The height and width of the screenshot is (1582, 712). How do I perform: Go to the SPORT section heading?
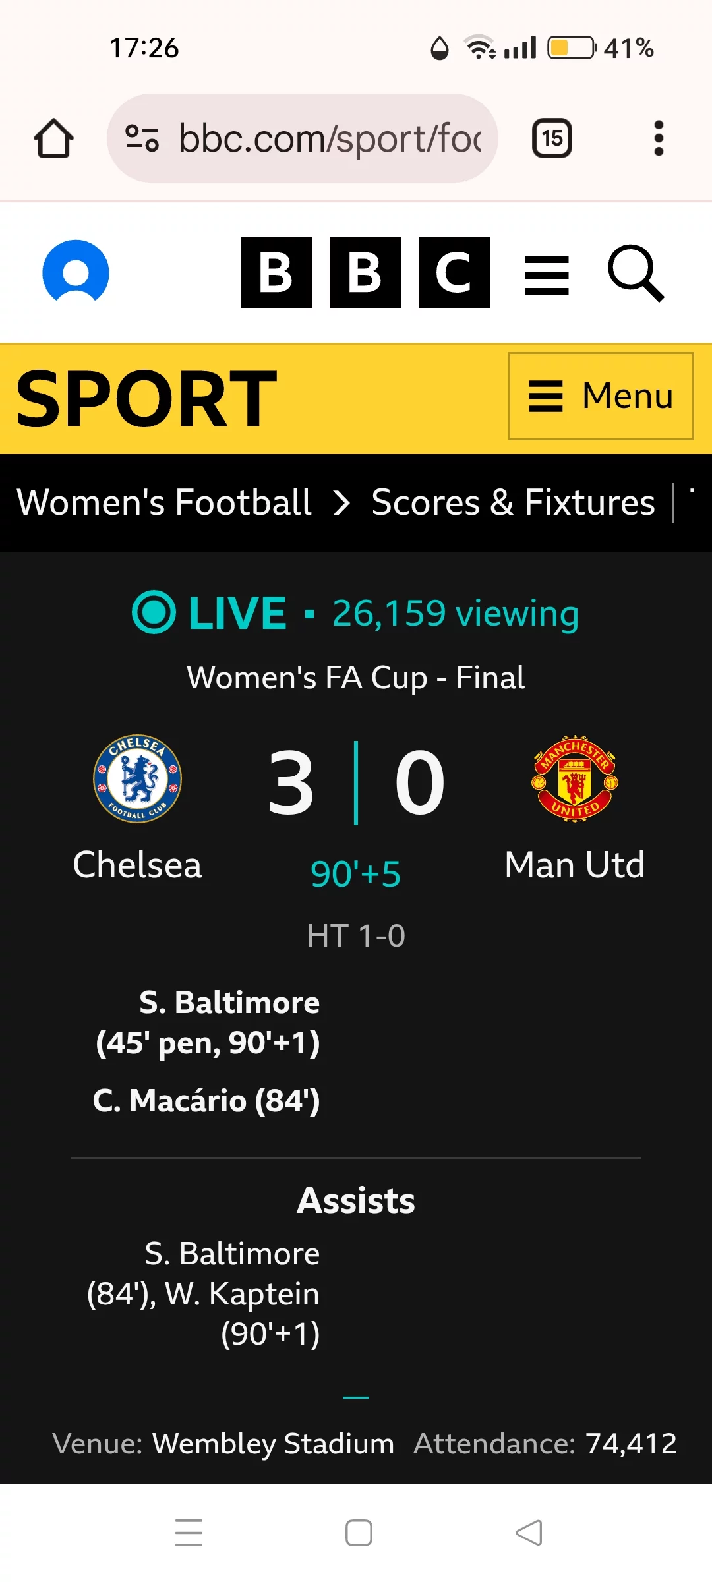tap(146, 398)
